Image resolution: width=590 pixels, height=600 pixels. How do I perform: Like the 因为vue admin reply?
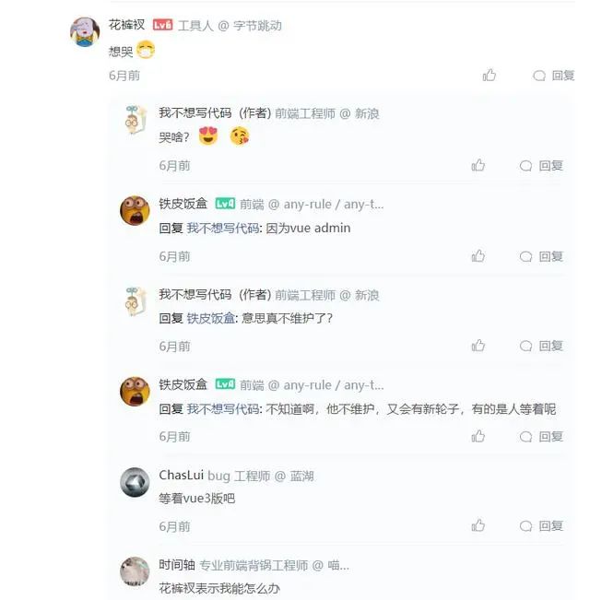478,256
